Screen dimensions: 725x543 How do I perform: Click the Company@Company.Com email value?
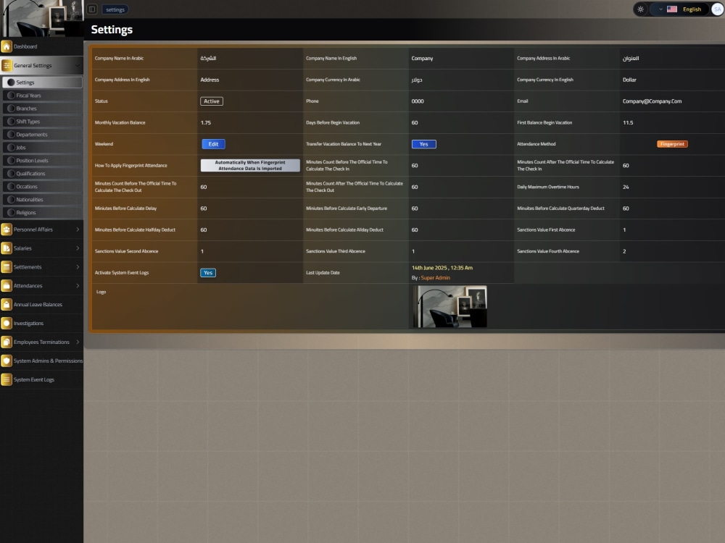652,101
